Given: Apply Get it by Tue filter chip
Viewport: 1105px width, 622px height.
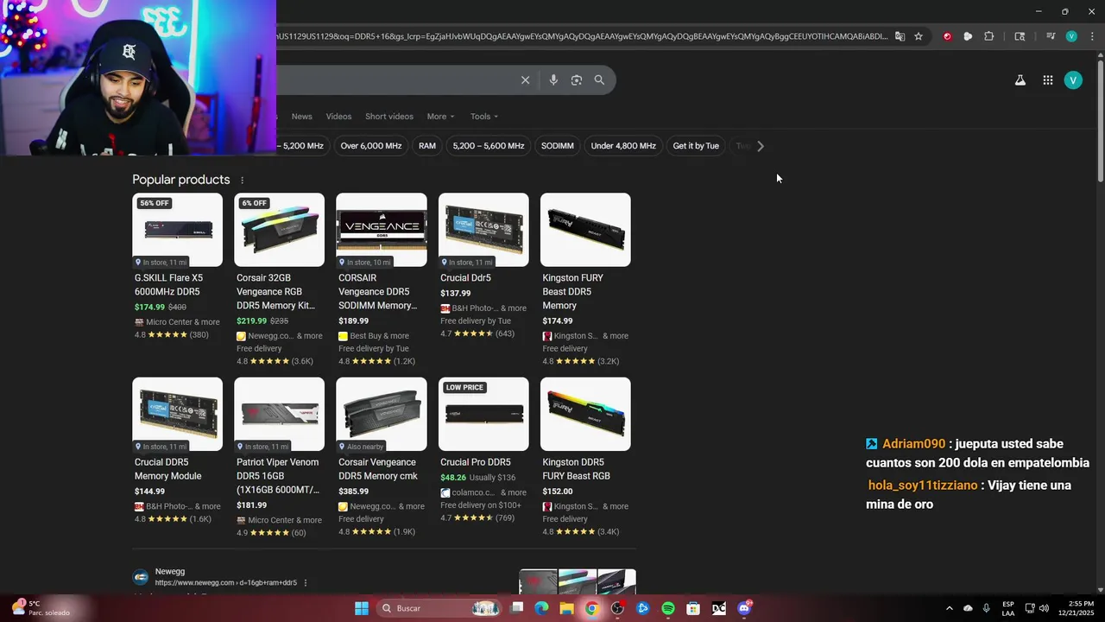Looking at the screenshot, I should click(696, 146).
